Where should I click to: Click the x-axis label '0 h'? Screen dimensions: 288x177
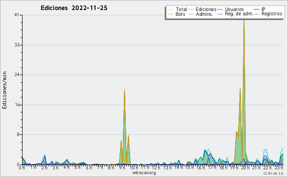tap(22, 167)
